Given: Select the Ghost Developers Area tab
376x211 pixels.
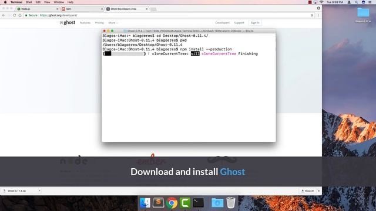Looking at the screenshot, I should pyautogui.click(x=126, y=9).
